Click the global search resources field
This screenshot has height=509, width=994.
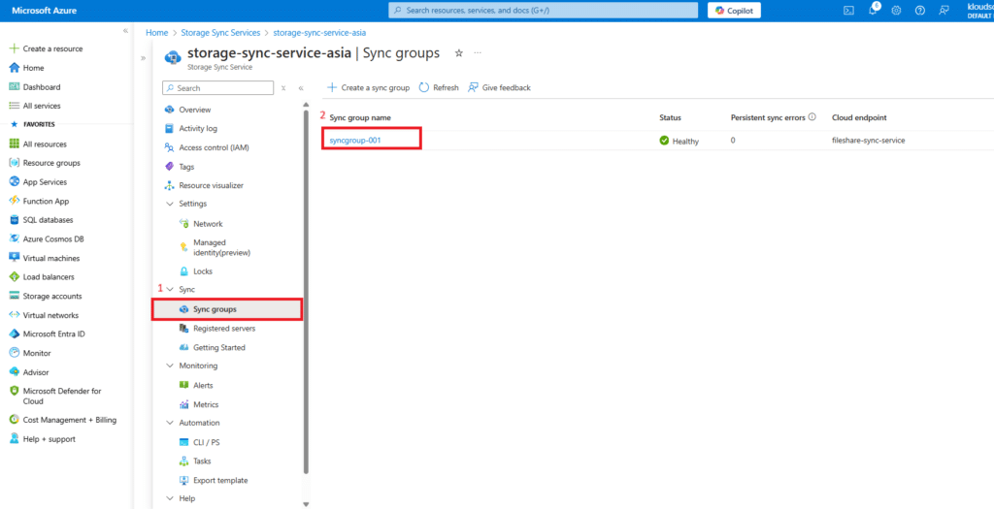(x=543, y=11)
